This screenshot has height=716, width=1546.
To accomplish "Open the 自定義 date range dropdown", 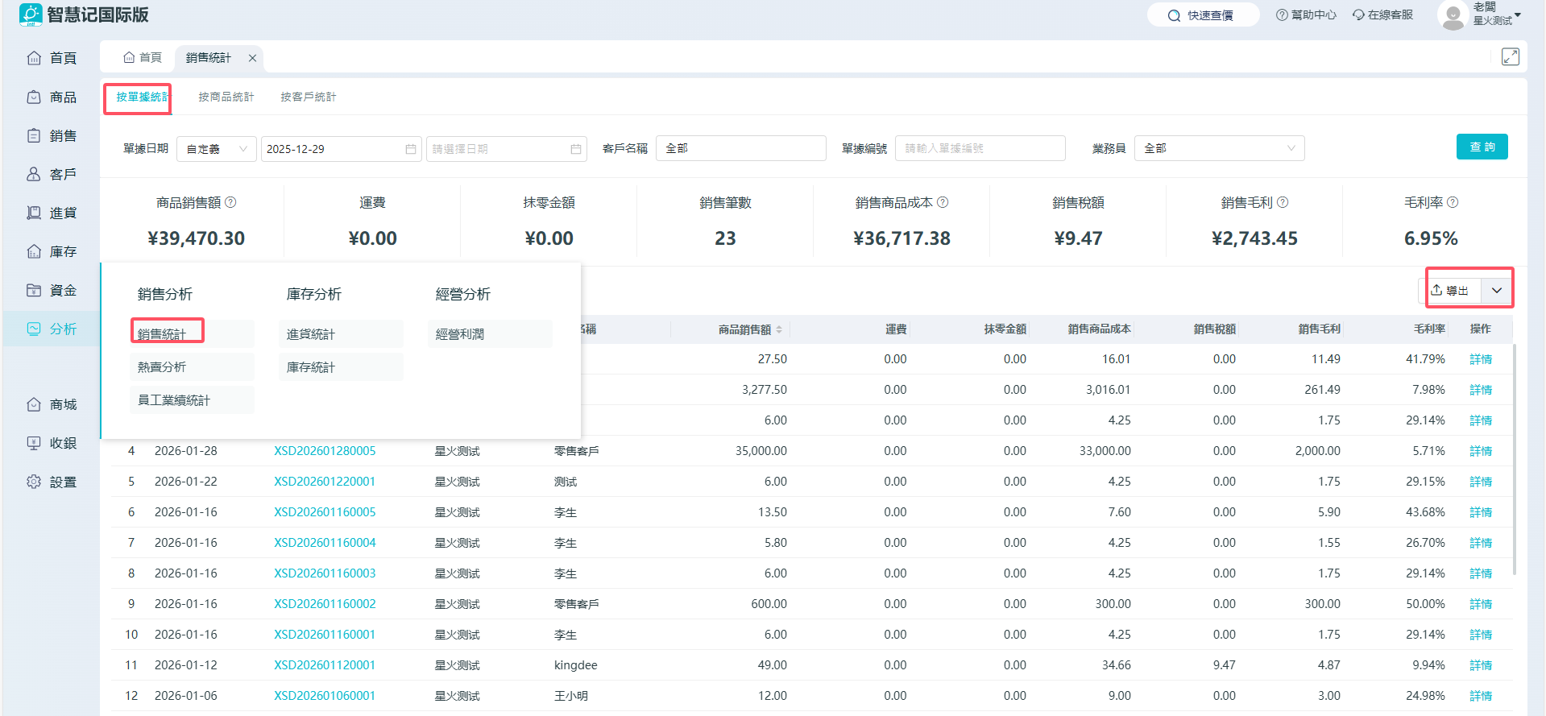I will tap(216, 149).
